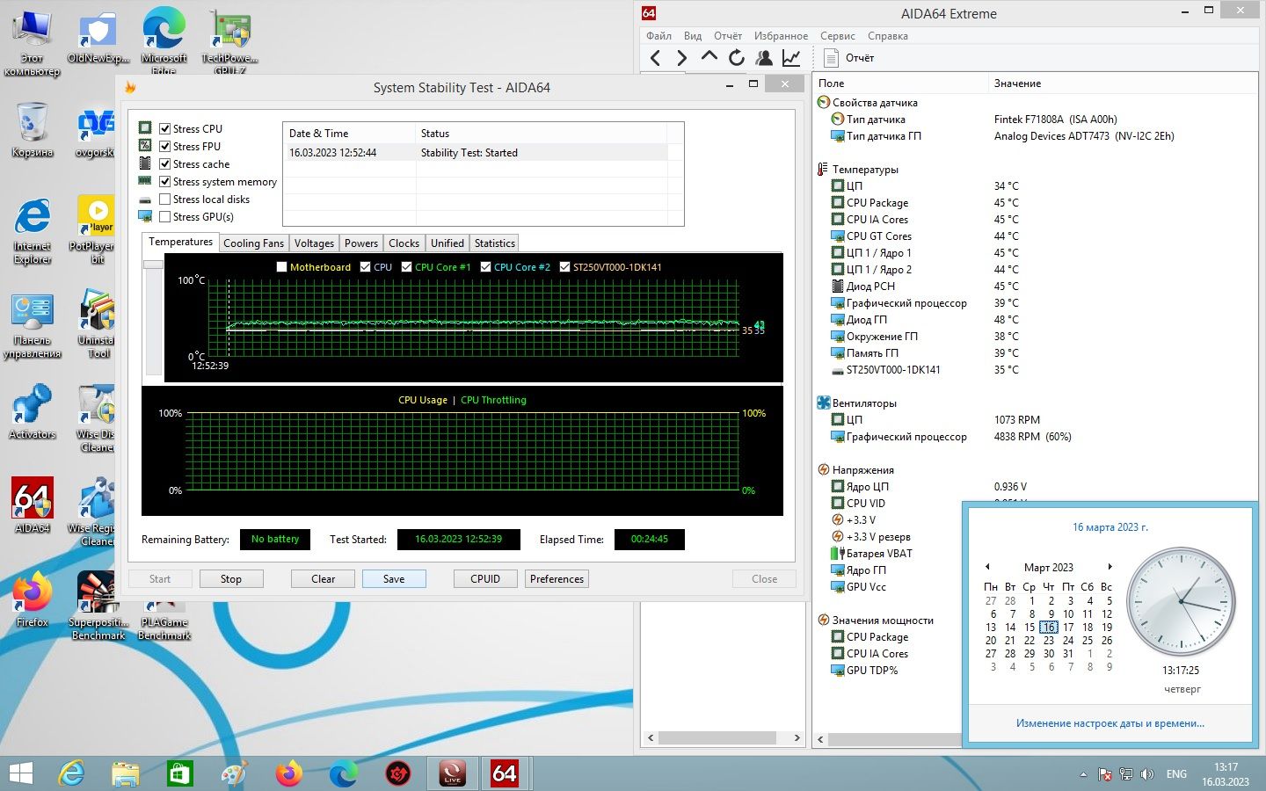
Task: Open Microsoft Store from taskbar
Action: [x=179, y=773]
